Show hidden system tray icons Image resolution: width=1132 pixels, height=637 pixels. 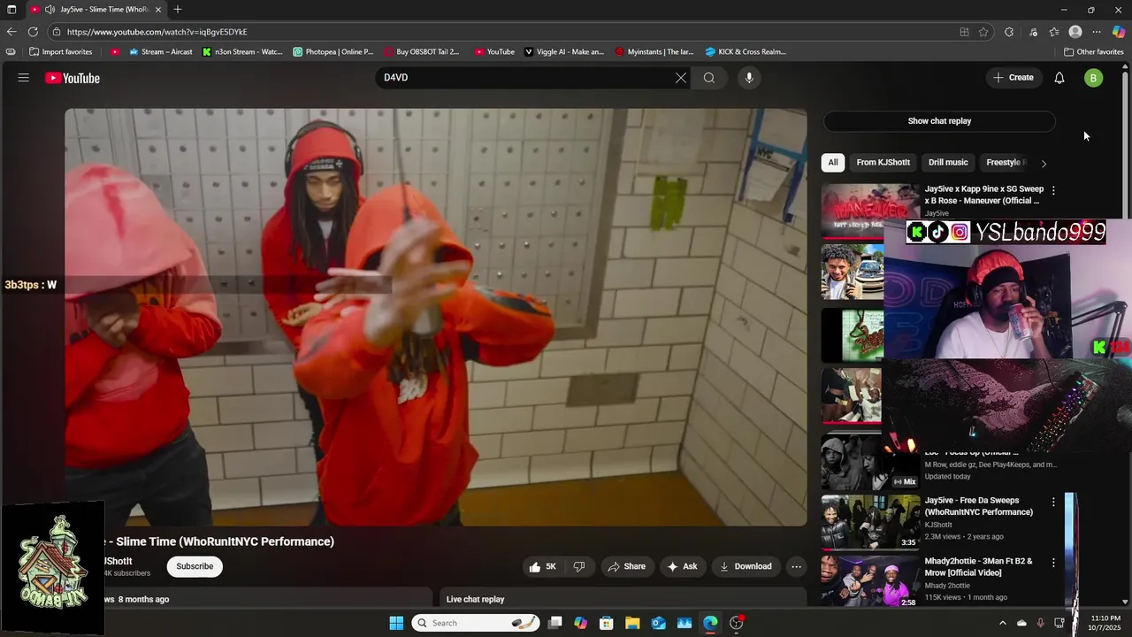pos(1002,623)
